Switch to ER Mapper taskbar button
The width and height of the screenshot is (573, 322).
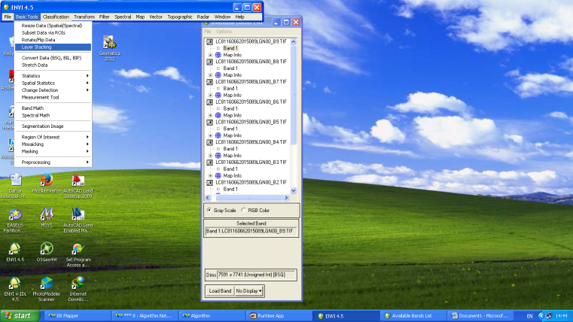(78, 316)
